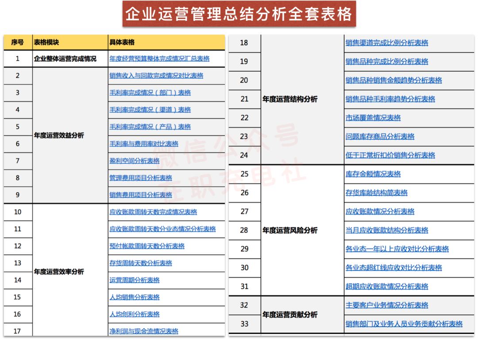Image resolution: width=478 pixels, height=340 pixels.
Task: Click the 销售收入与回款完成情况对比表格 link
Action: [156, 76]
